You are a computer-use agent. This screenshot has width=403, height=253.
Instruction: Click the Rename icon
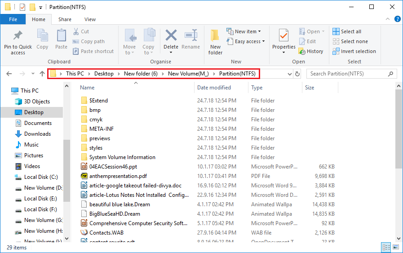coord(191,35)
